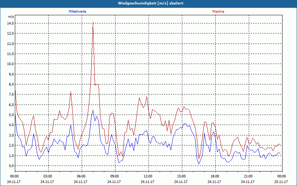
Task: Click the red 14 m/s peak near 07:00
Action: pos(93,22)
